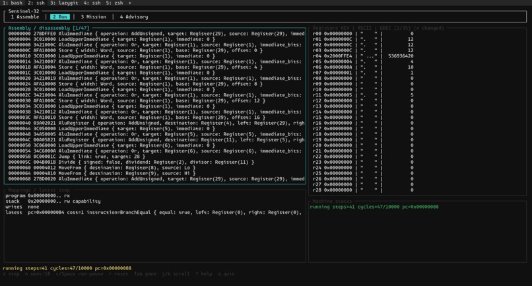Image resolution: width=532 pixels, height=286 pixels.
Task: Click the green running status in Machine status
Action: (374, 207)
